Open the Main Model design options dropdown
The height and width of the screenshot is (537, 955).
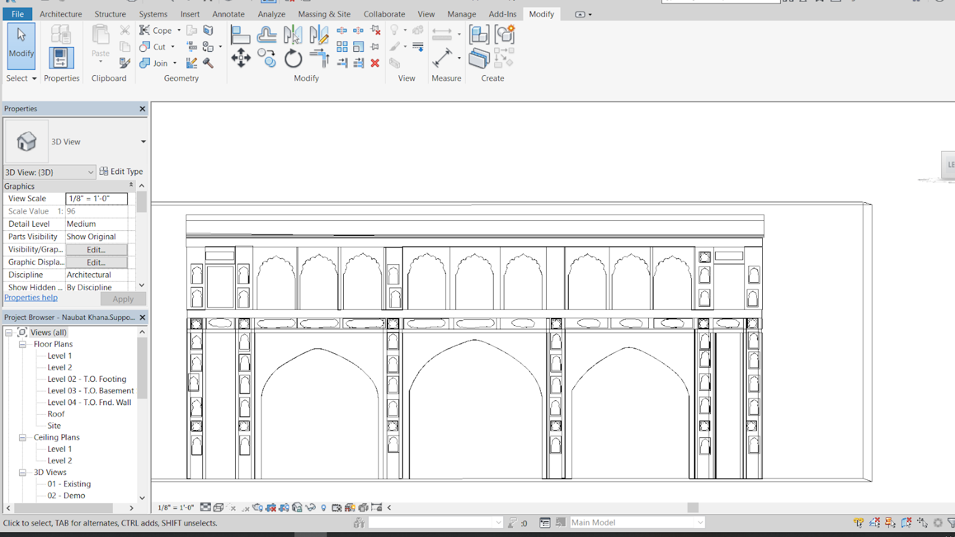pos(700,523)
